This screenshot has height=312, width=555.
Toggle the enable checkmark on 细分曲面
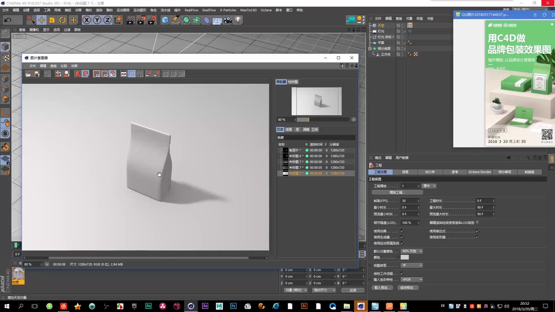(x=405, y=49)
